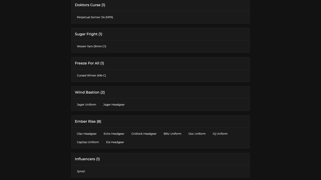The width and height of the screenshot is (321, 180).
Task: Choose the Jager Uniform item
Action: tap(86, 105)
